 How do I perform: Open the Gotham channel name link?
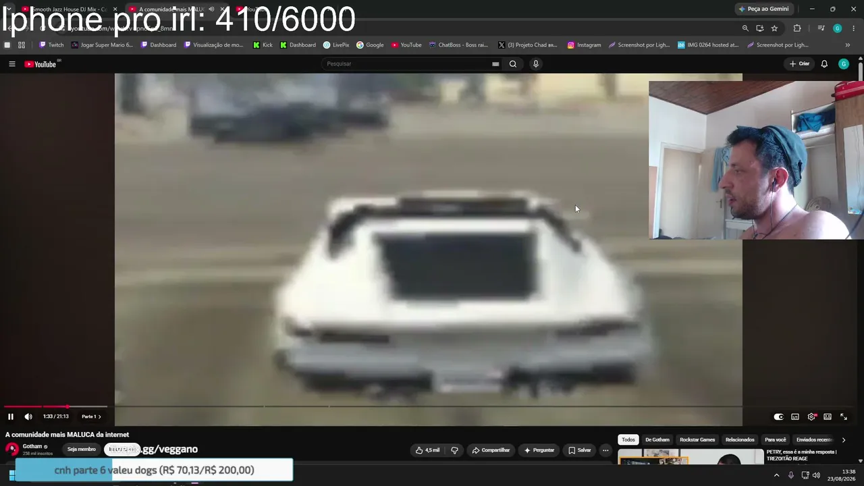pos(32,447)
